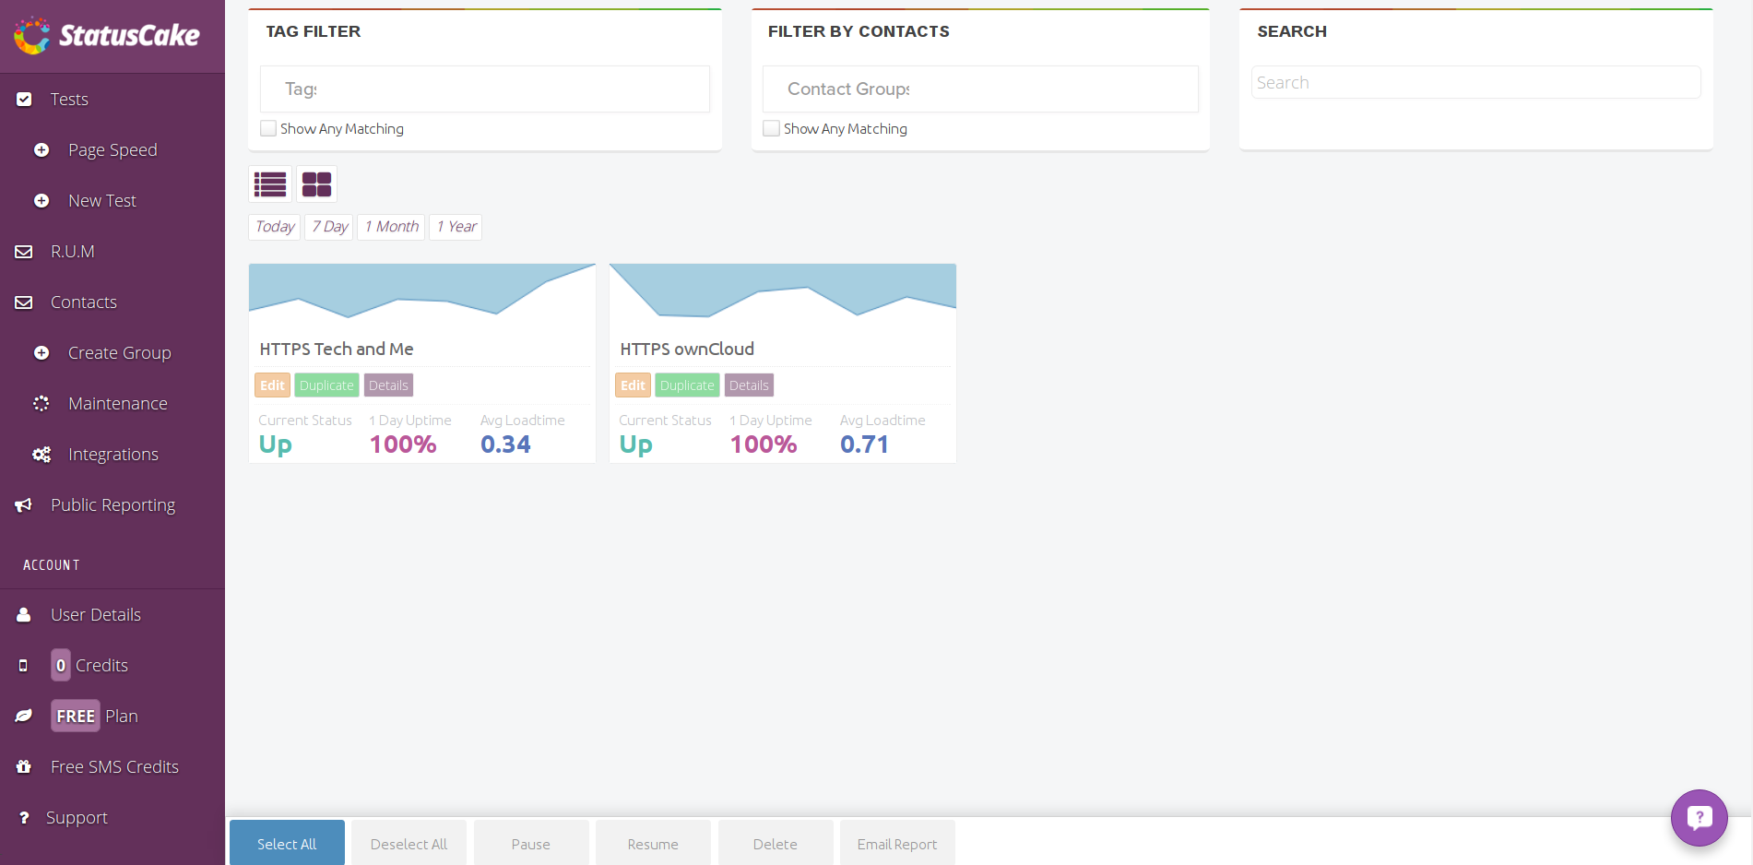
Task: Click the Deselect All button
Action: (409, 843)
